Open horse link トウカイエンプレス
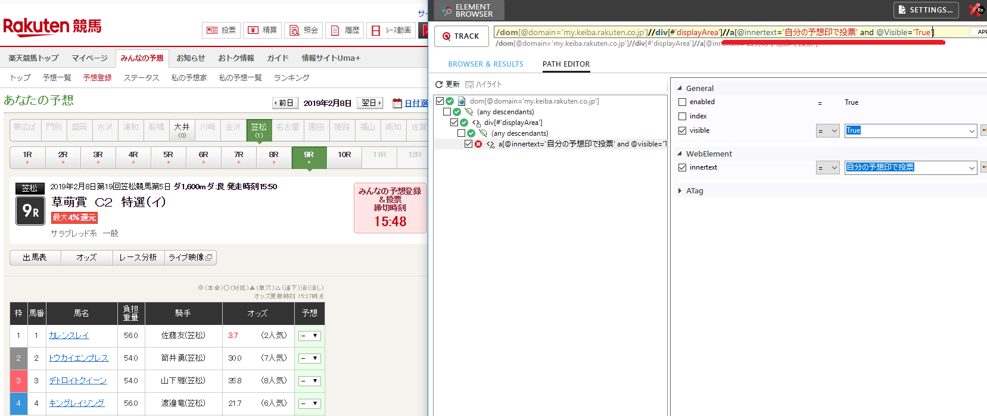Viewport: 987px width, 416px height. click(79, 358)
